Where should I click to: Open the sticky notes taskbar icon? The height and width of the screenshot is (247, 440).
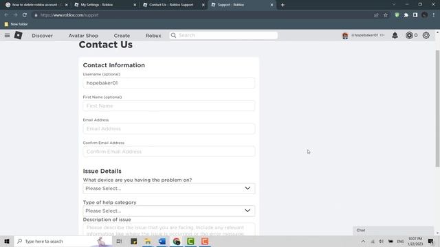(x=133, y=241)
